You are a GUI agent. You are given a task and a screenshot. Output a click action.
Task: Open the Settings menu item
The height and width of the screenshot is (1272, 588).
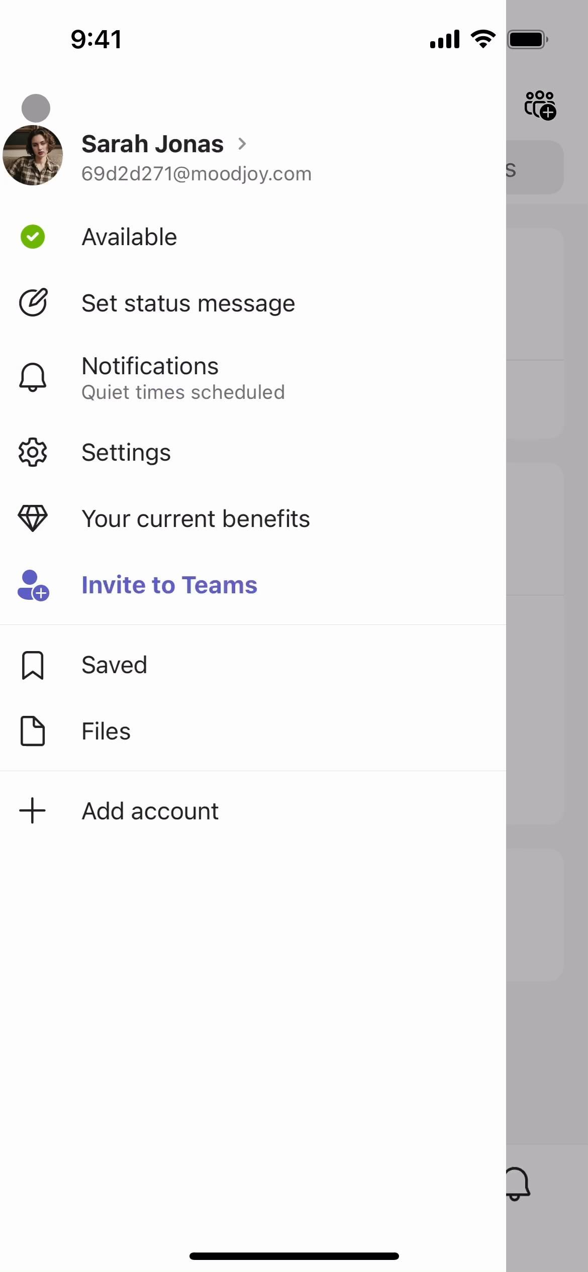tap(126, 453)
